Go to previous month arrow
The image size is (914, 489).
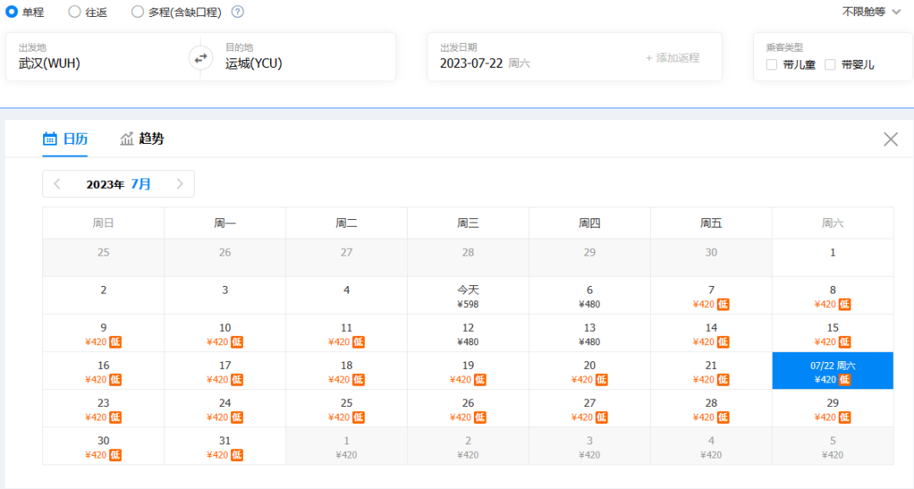(x=58, y=184)
